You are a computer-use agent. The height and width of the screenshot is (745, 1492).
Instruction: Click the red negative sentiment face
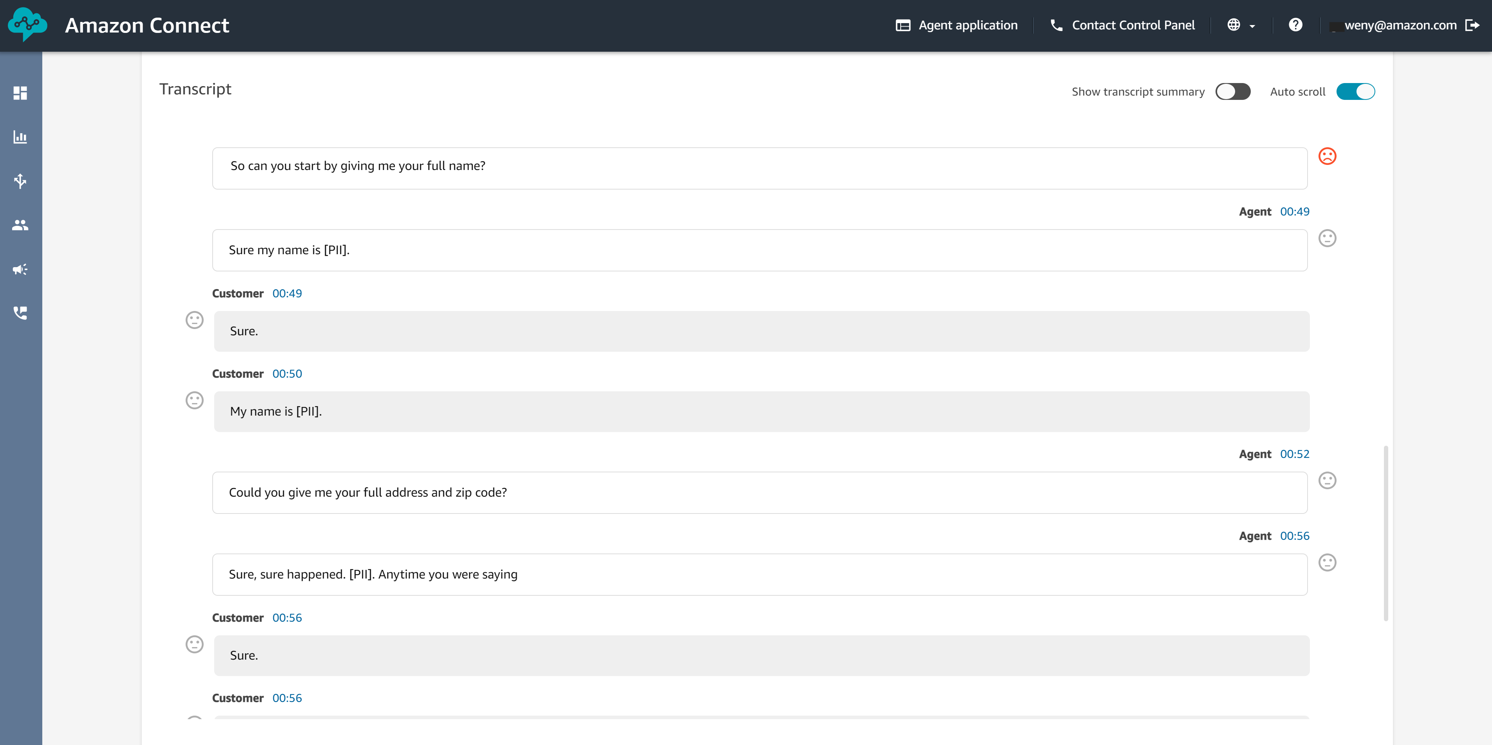[x=1327, y=156]
